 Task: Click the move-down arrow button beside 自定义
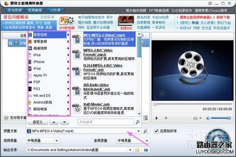pos(65,122)
